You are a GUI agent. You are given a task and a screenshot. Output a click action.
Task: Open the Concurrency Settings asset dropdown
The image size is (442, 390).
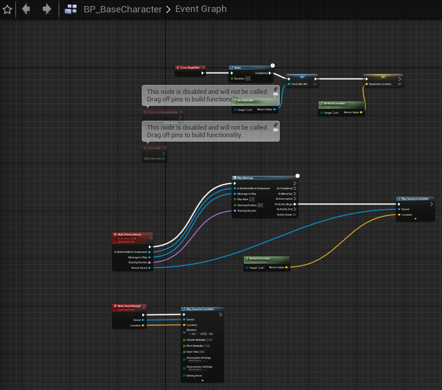pyautogui.click(x=195, y=370)
